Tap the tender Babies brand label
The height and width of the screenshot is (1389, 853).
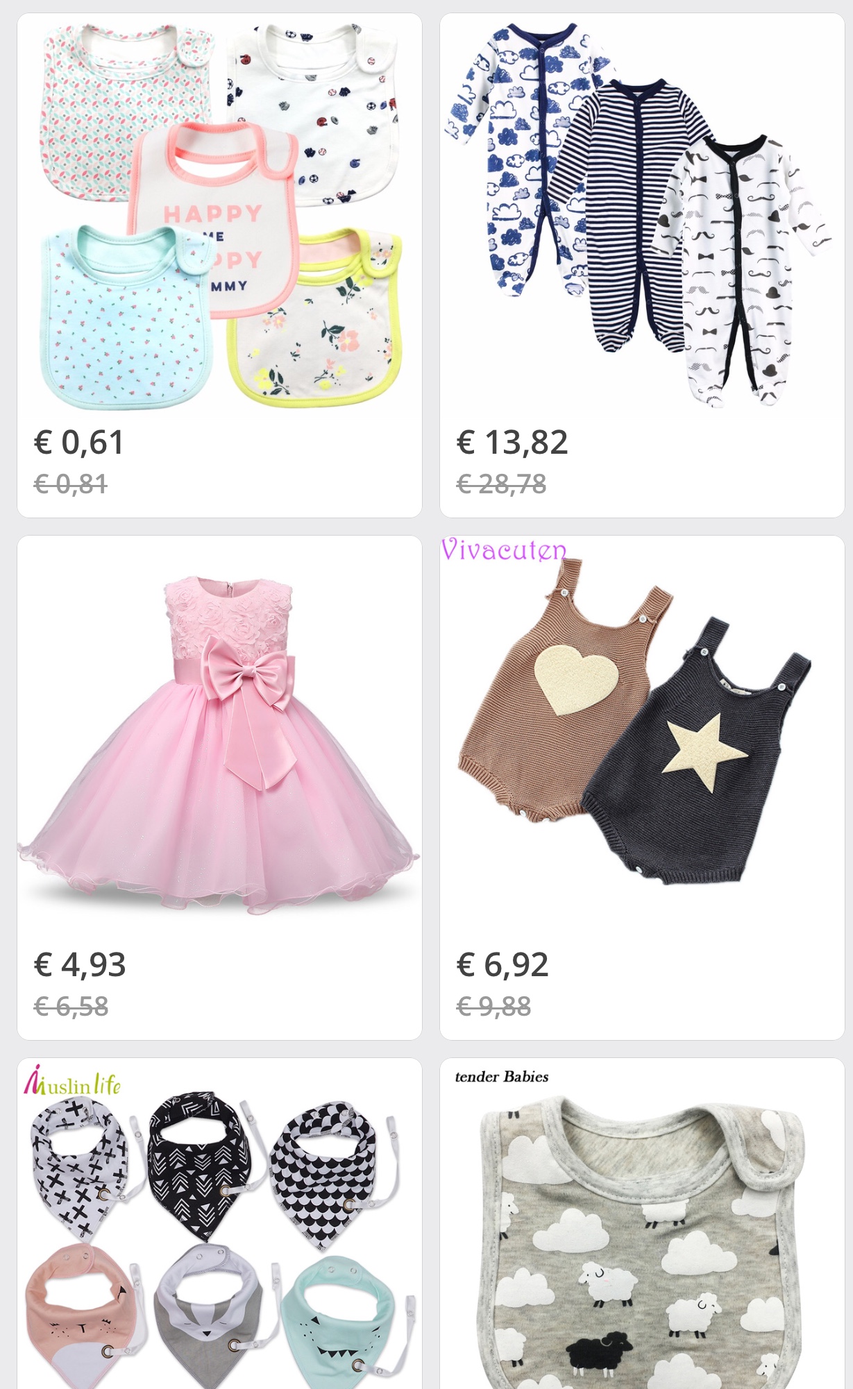(502, 1077)
